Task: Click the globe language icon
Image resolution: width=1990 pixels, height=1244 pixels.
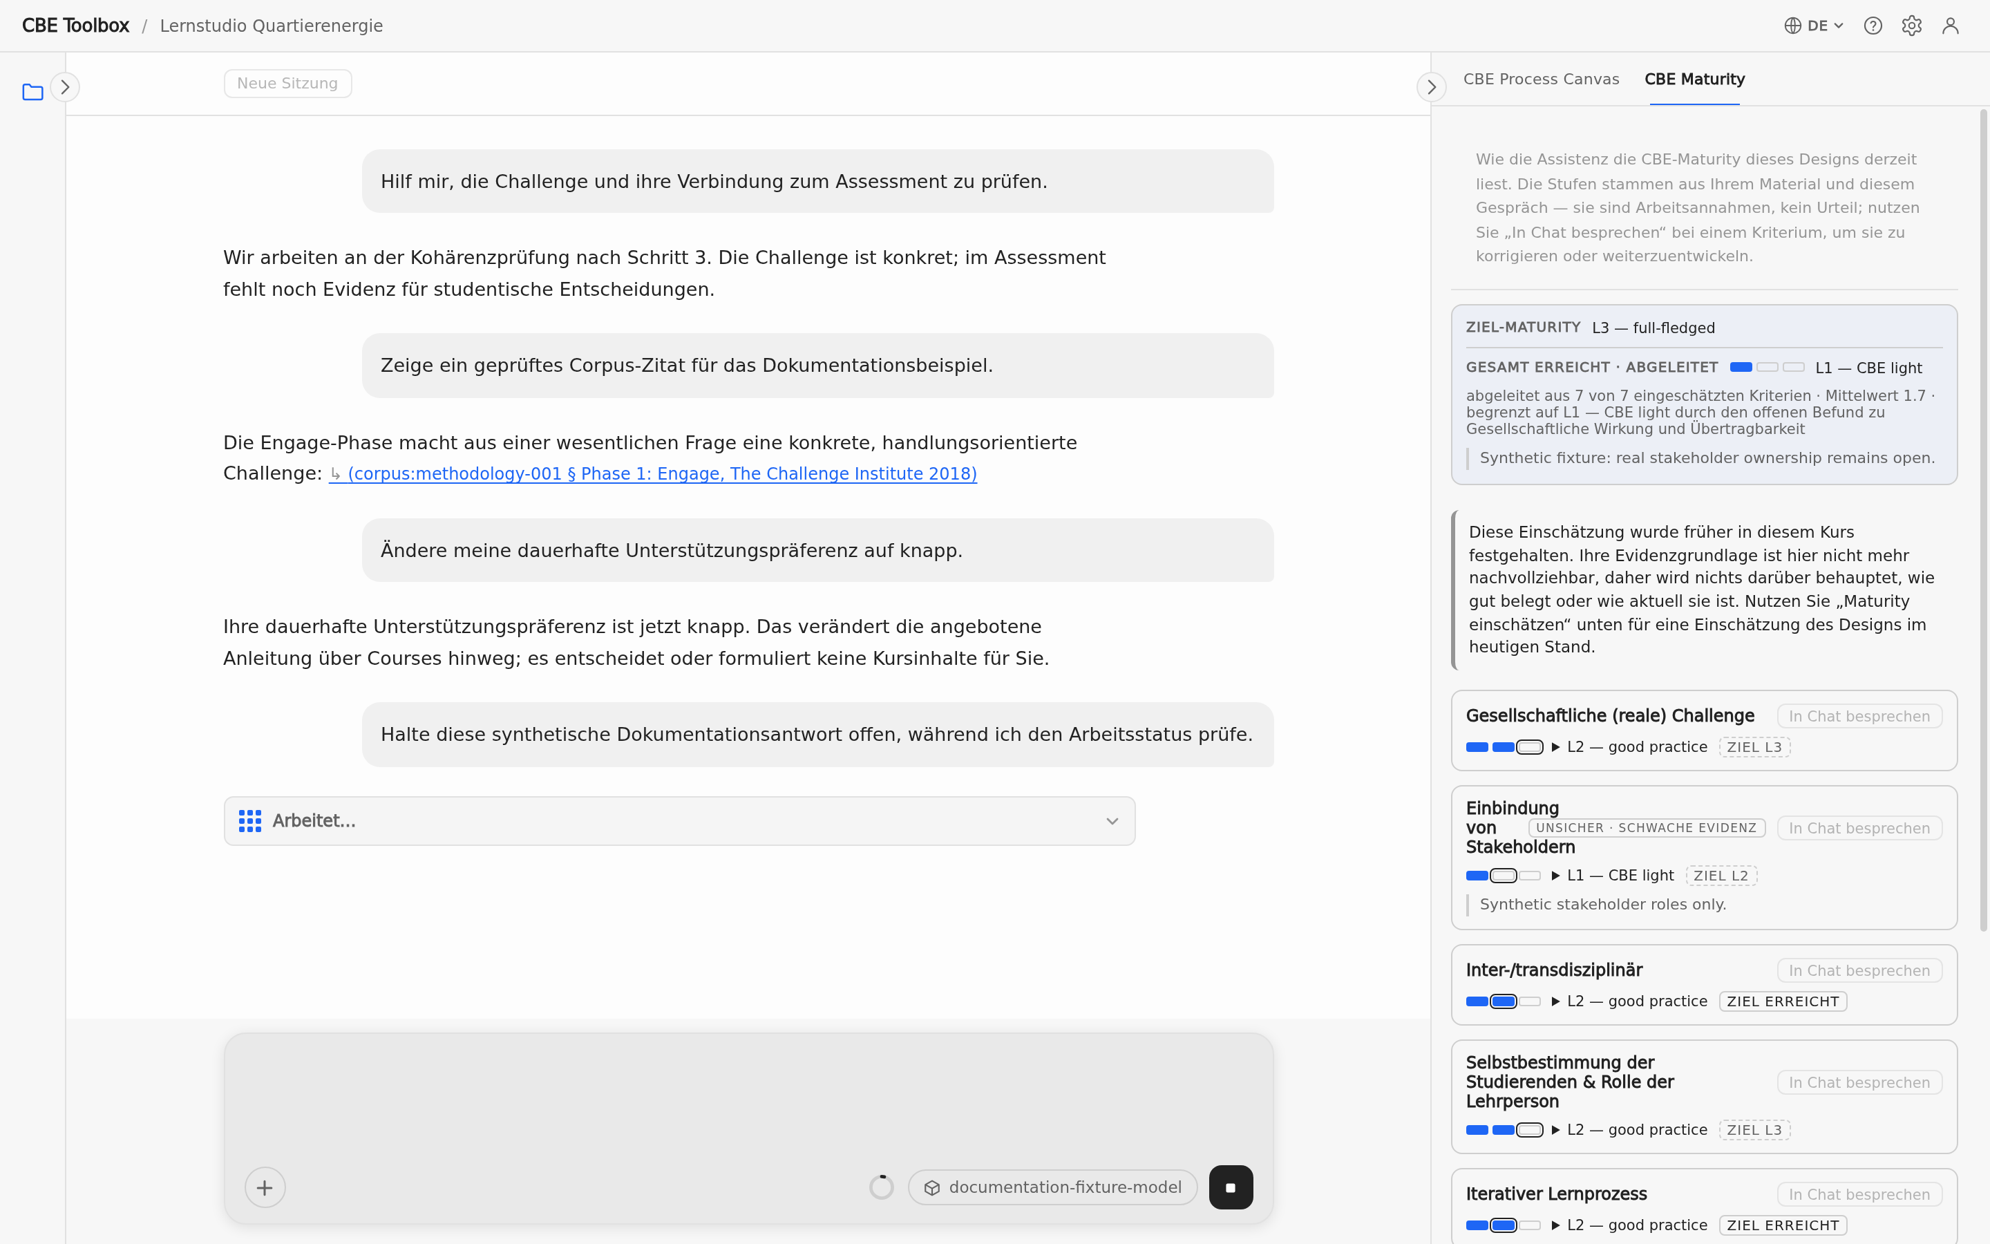Action: [x=1794, y=26]
